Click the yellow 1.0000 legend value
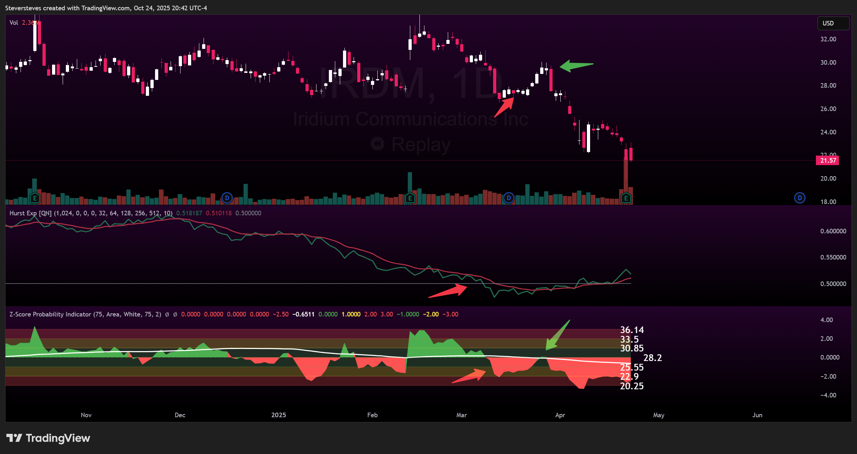 pos(351,314)
